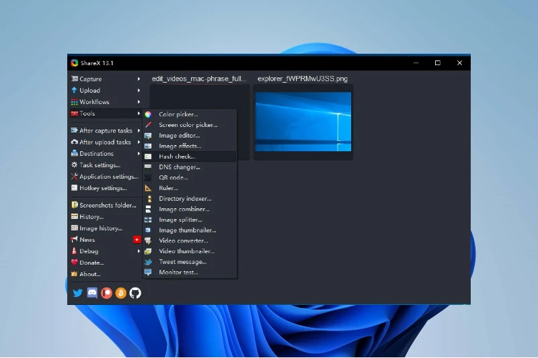The width and height of the screenshot is (538, 358).
Task: Select QR code... menu entry
Action: pyautogui.click(x=190, y=177)
